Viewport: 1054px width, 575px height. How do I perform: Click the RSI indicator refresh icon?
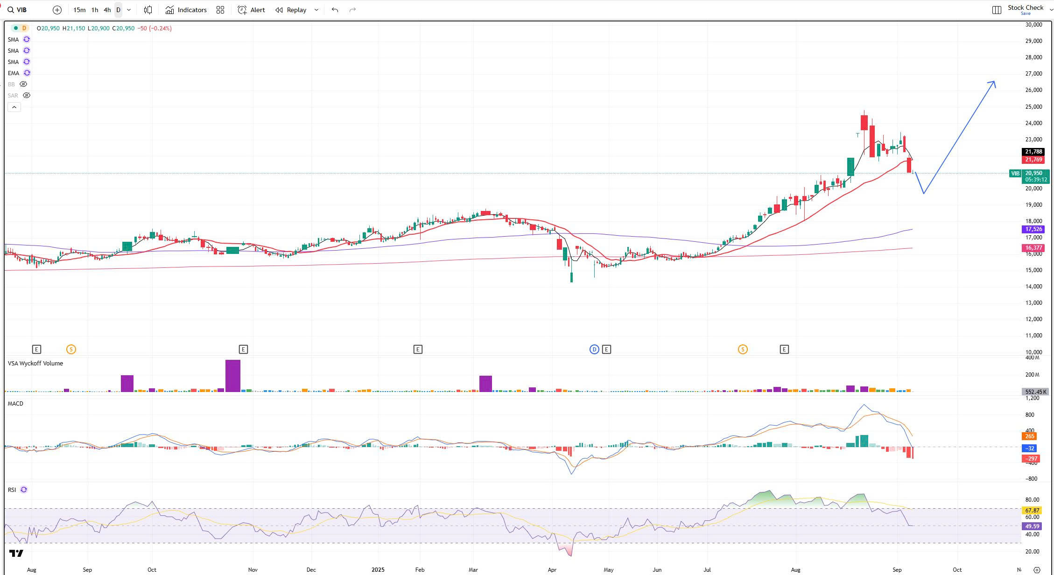pyautogui.click(x=24, y=490)
